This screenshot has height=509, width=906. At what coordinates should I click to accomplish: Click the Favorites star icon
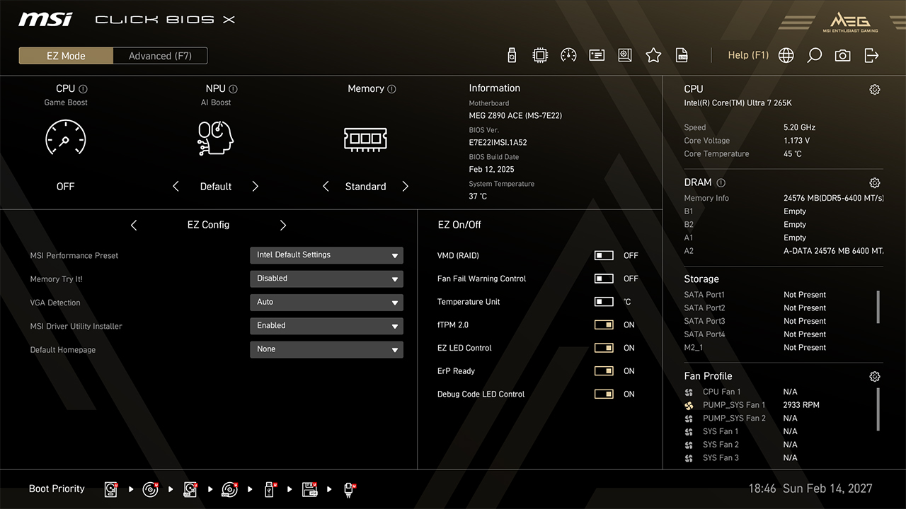coord(653,55)
